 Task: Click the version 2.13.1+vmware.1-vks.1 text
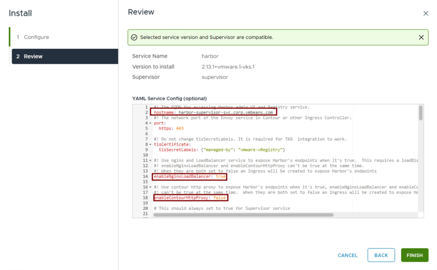point(228,67)
